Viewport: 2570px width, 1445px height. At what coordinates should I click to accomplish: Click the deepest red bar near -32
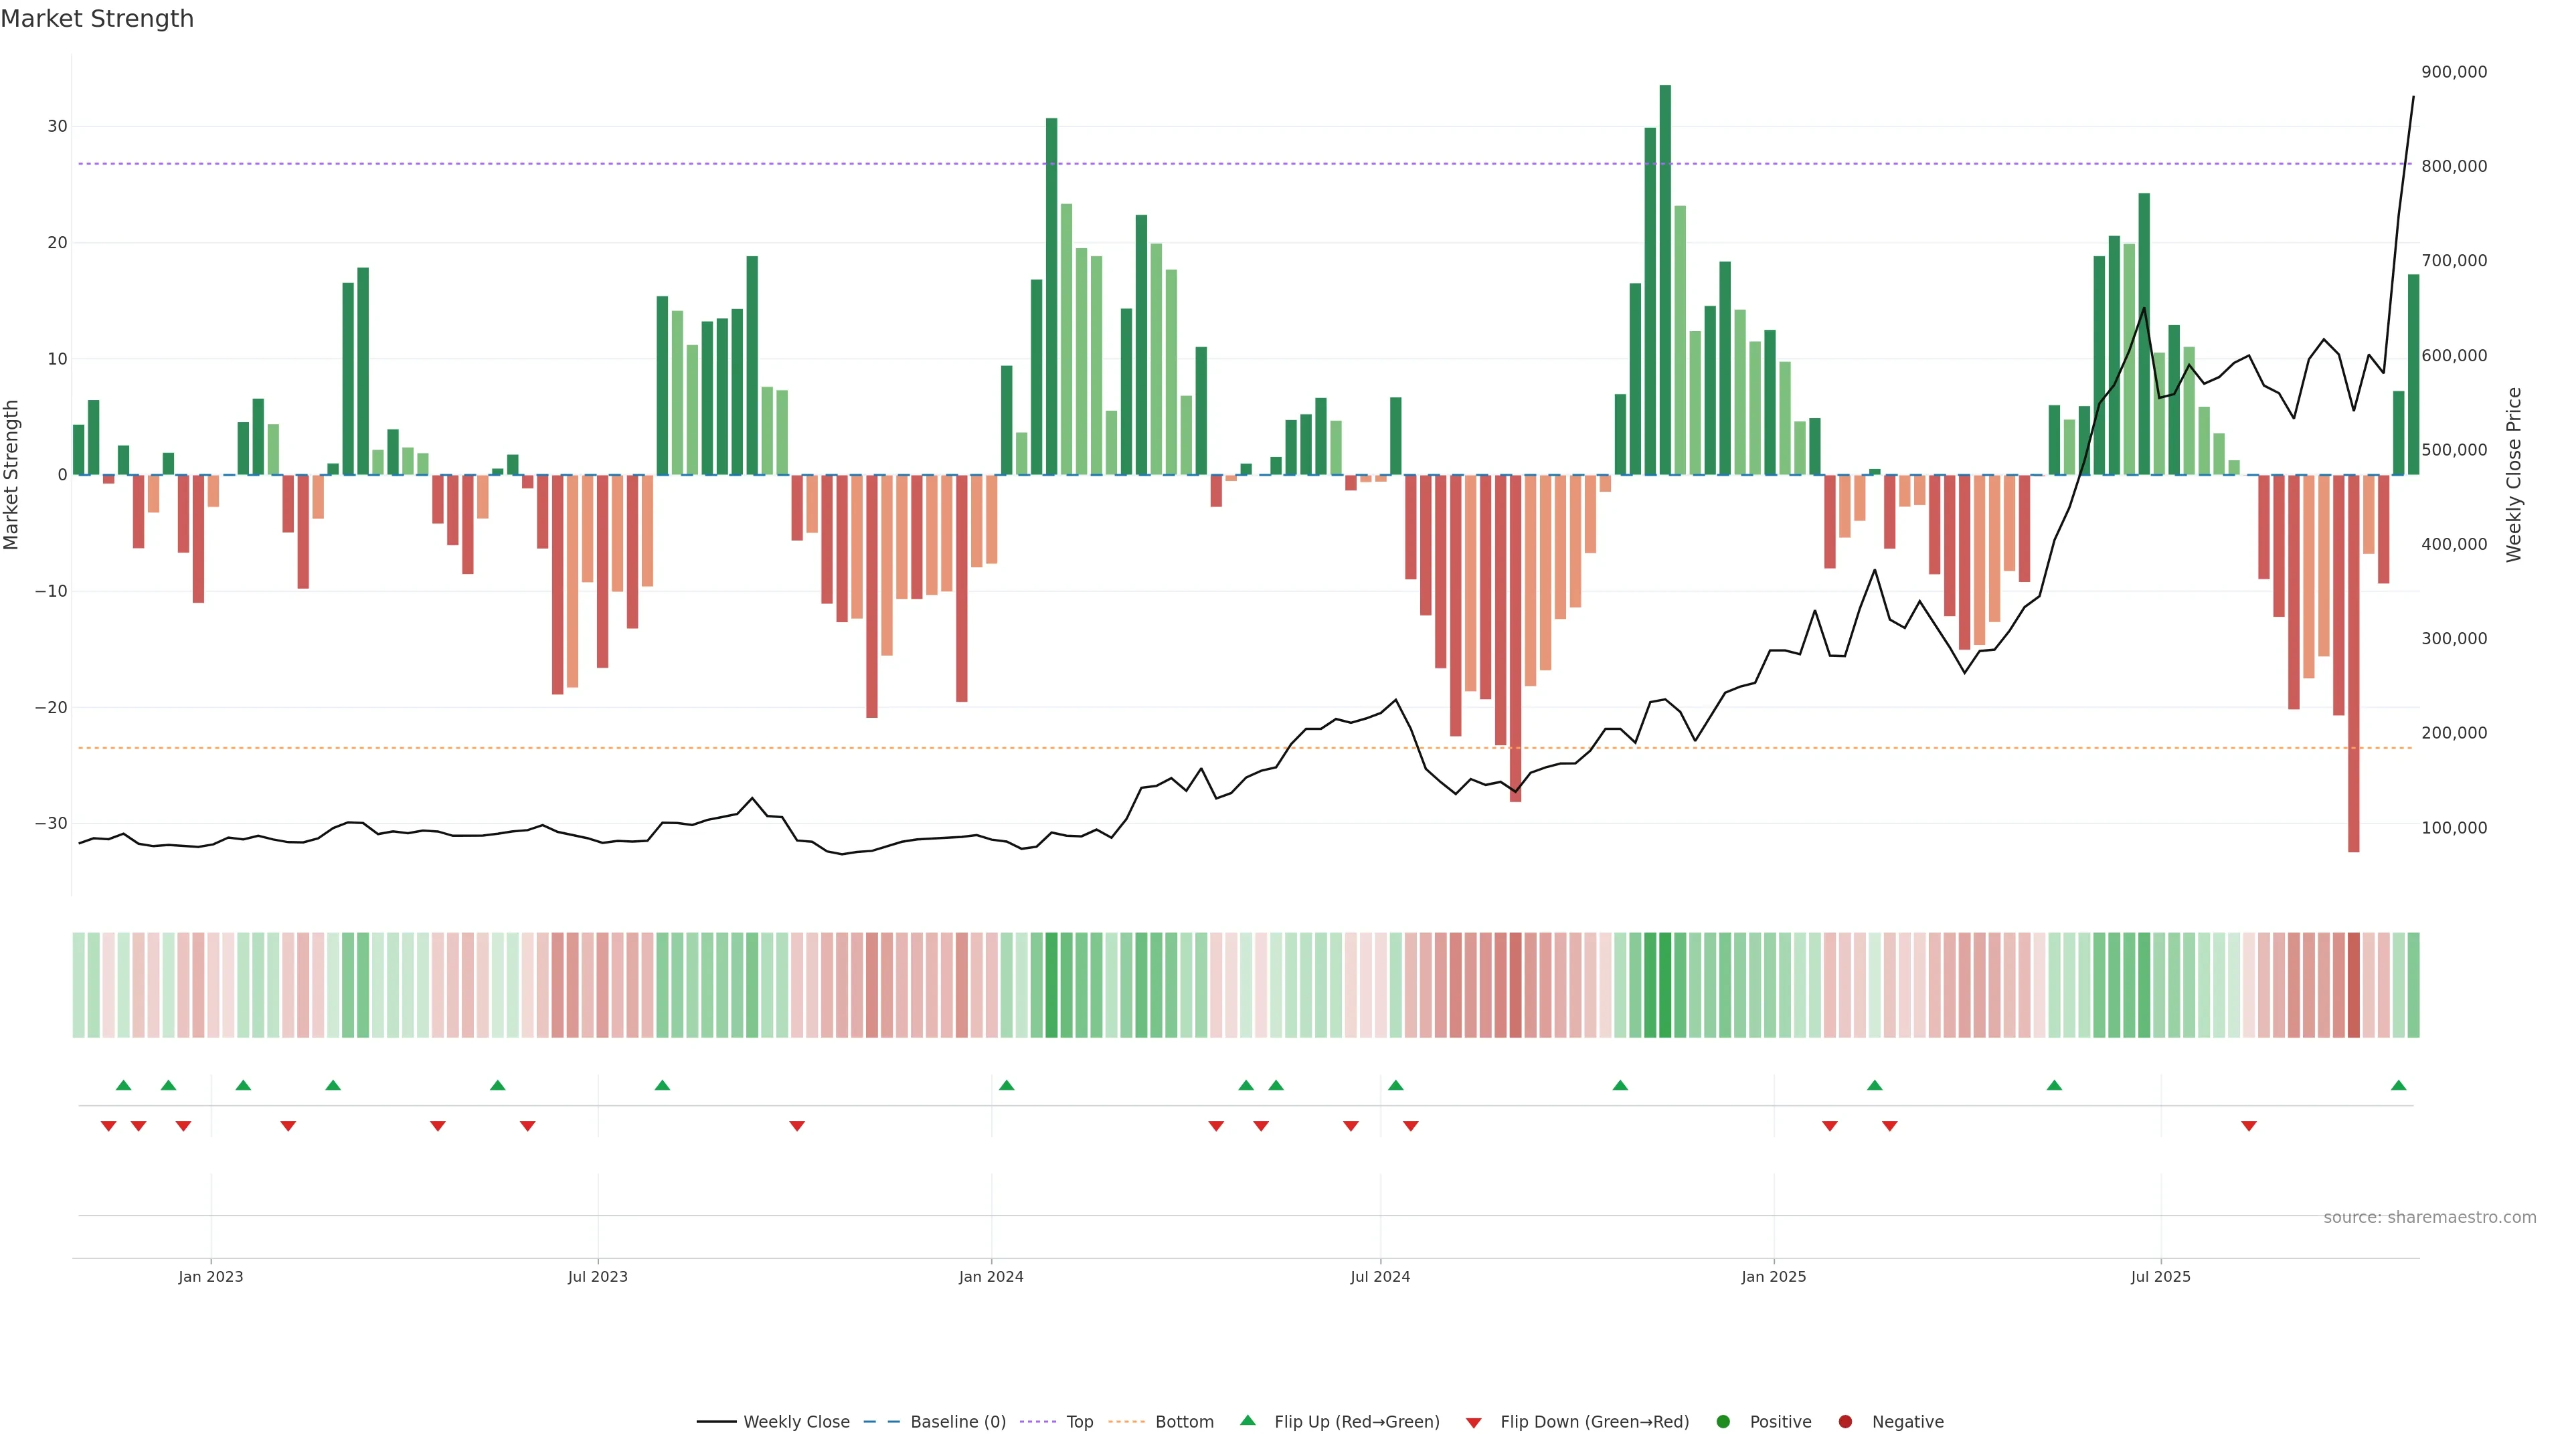tap(2354, 663)
